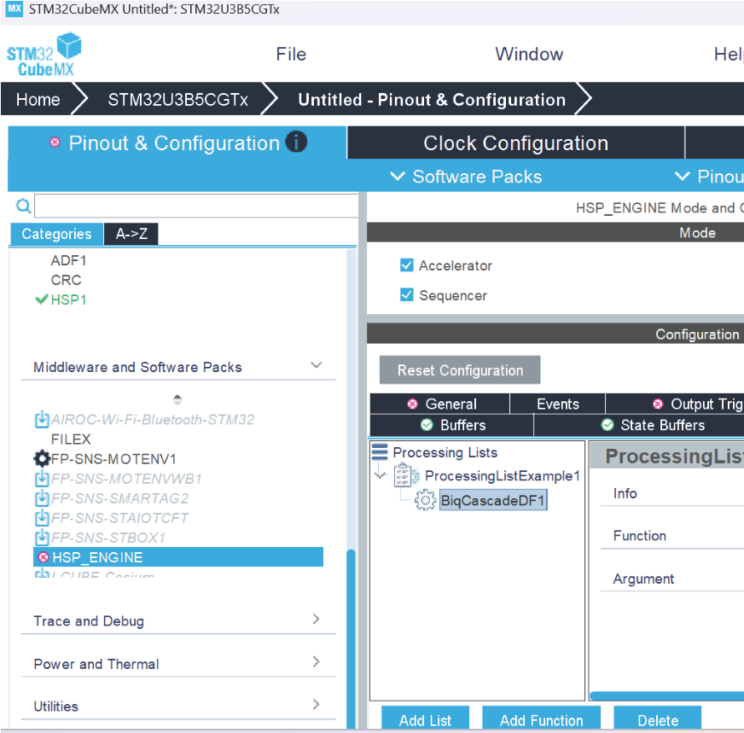
Task: Click the download icon next to FP-SNS-SMARTAG2
Action: click(x=42, y=498)
